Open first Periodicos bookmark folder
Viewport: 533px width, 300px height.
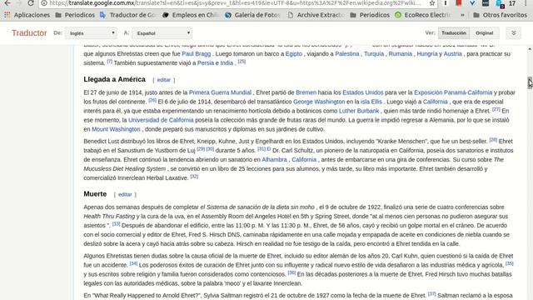coord(75,15)
